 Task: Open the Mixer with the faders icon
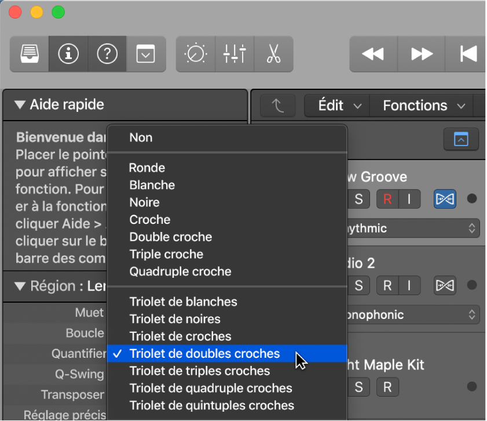235,54
